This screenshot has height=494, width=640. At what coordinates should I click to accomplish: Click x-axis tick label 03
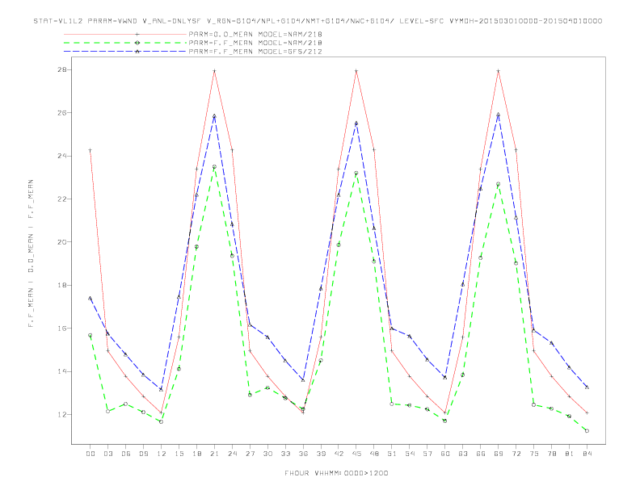point(107,454)
